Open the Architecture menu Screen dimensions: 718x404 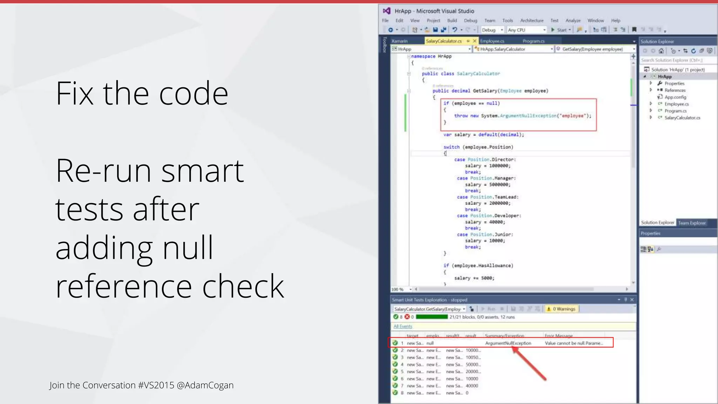[x=532, y=21]
